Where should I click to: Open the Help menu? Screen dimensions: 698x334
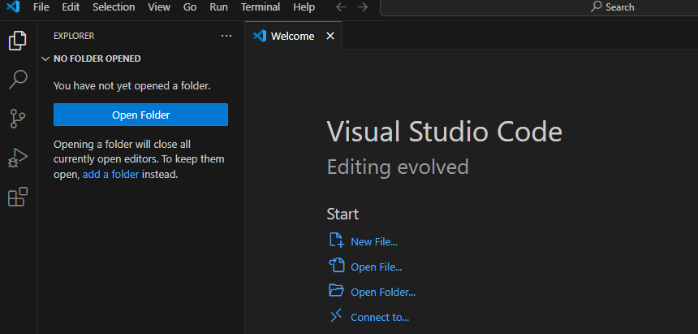point(304,7)
